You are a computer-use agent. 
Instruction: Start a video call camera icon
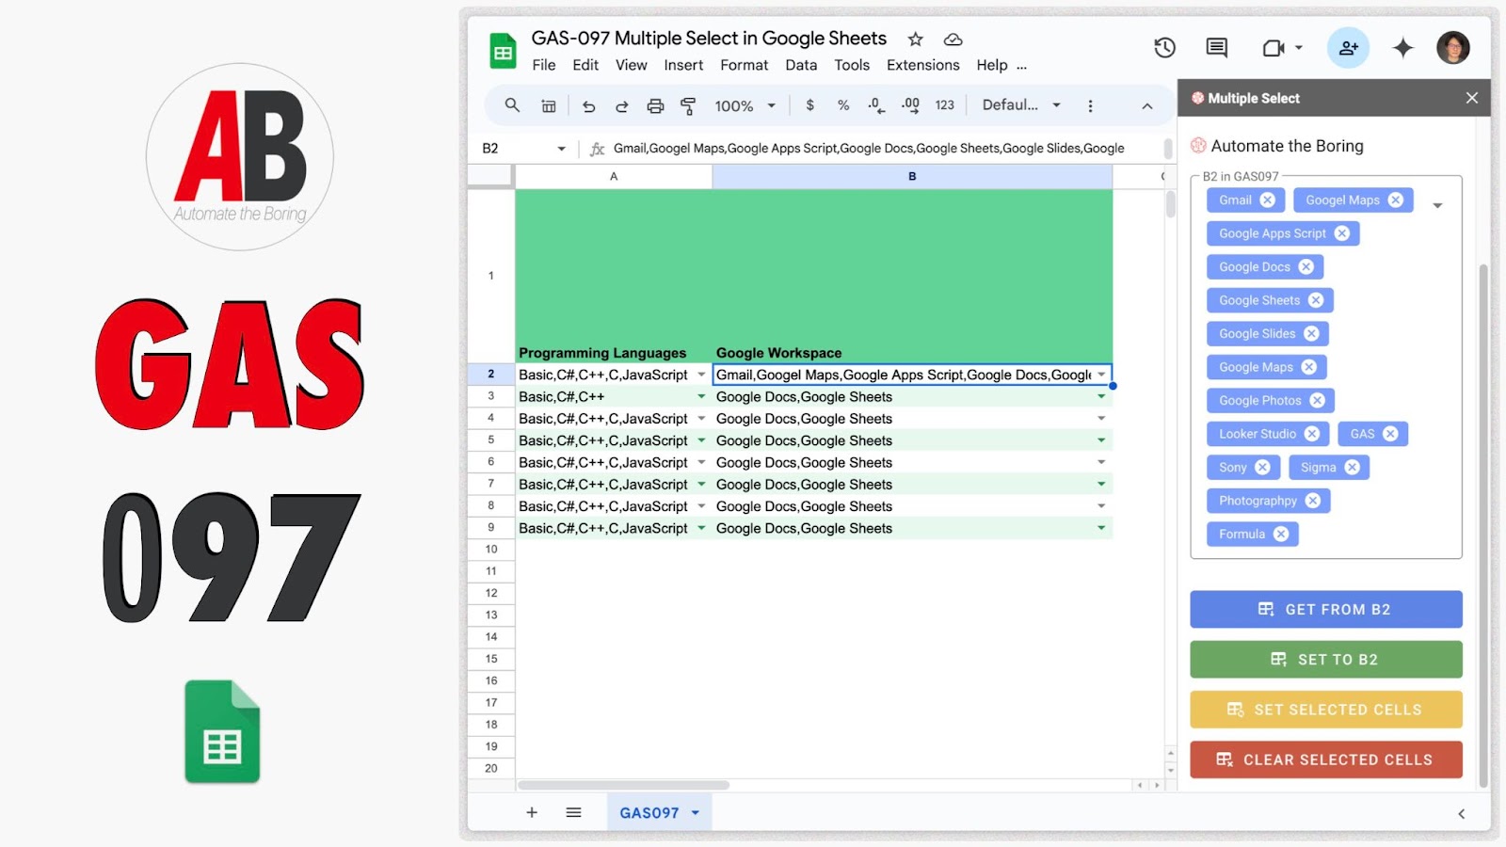(x=1273, y=48)
